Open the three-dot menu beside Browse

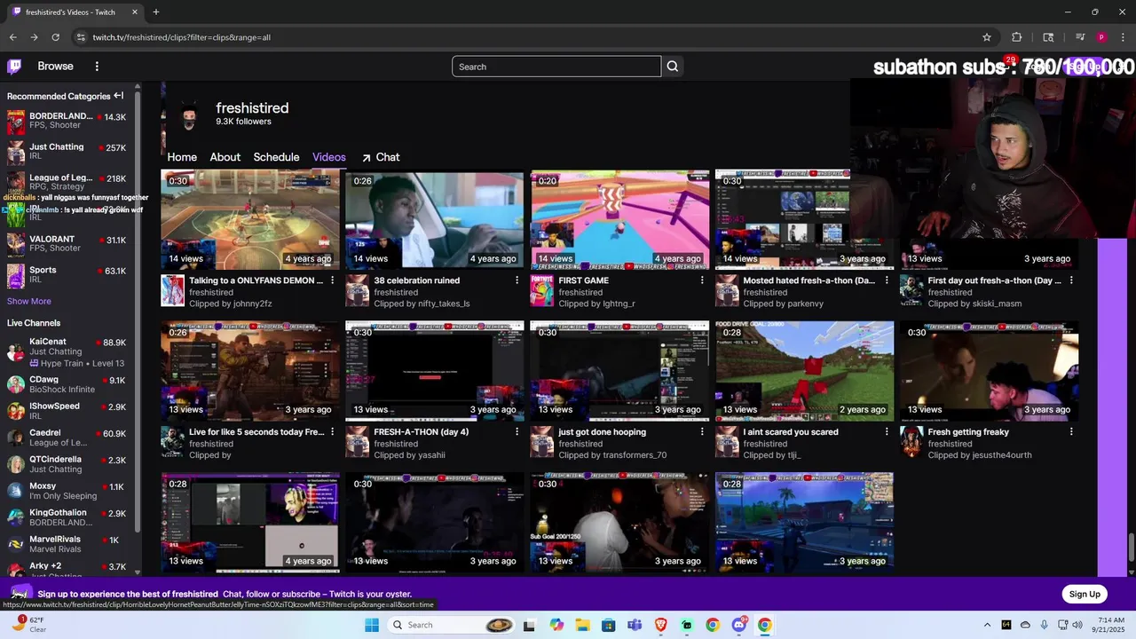pos(97,67)
